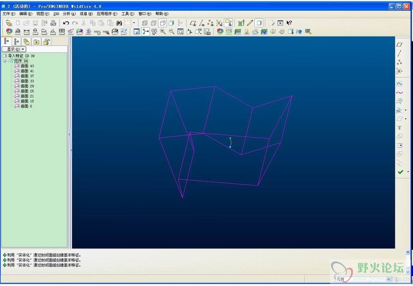Open the 文件 menu
Viewport: 413px width, 286px height.
click(x=9, y=14)
